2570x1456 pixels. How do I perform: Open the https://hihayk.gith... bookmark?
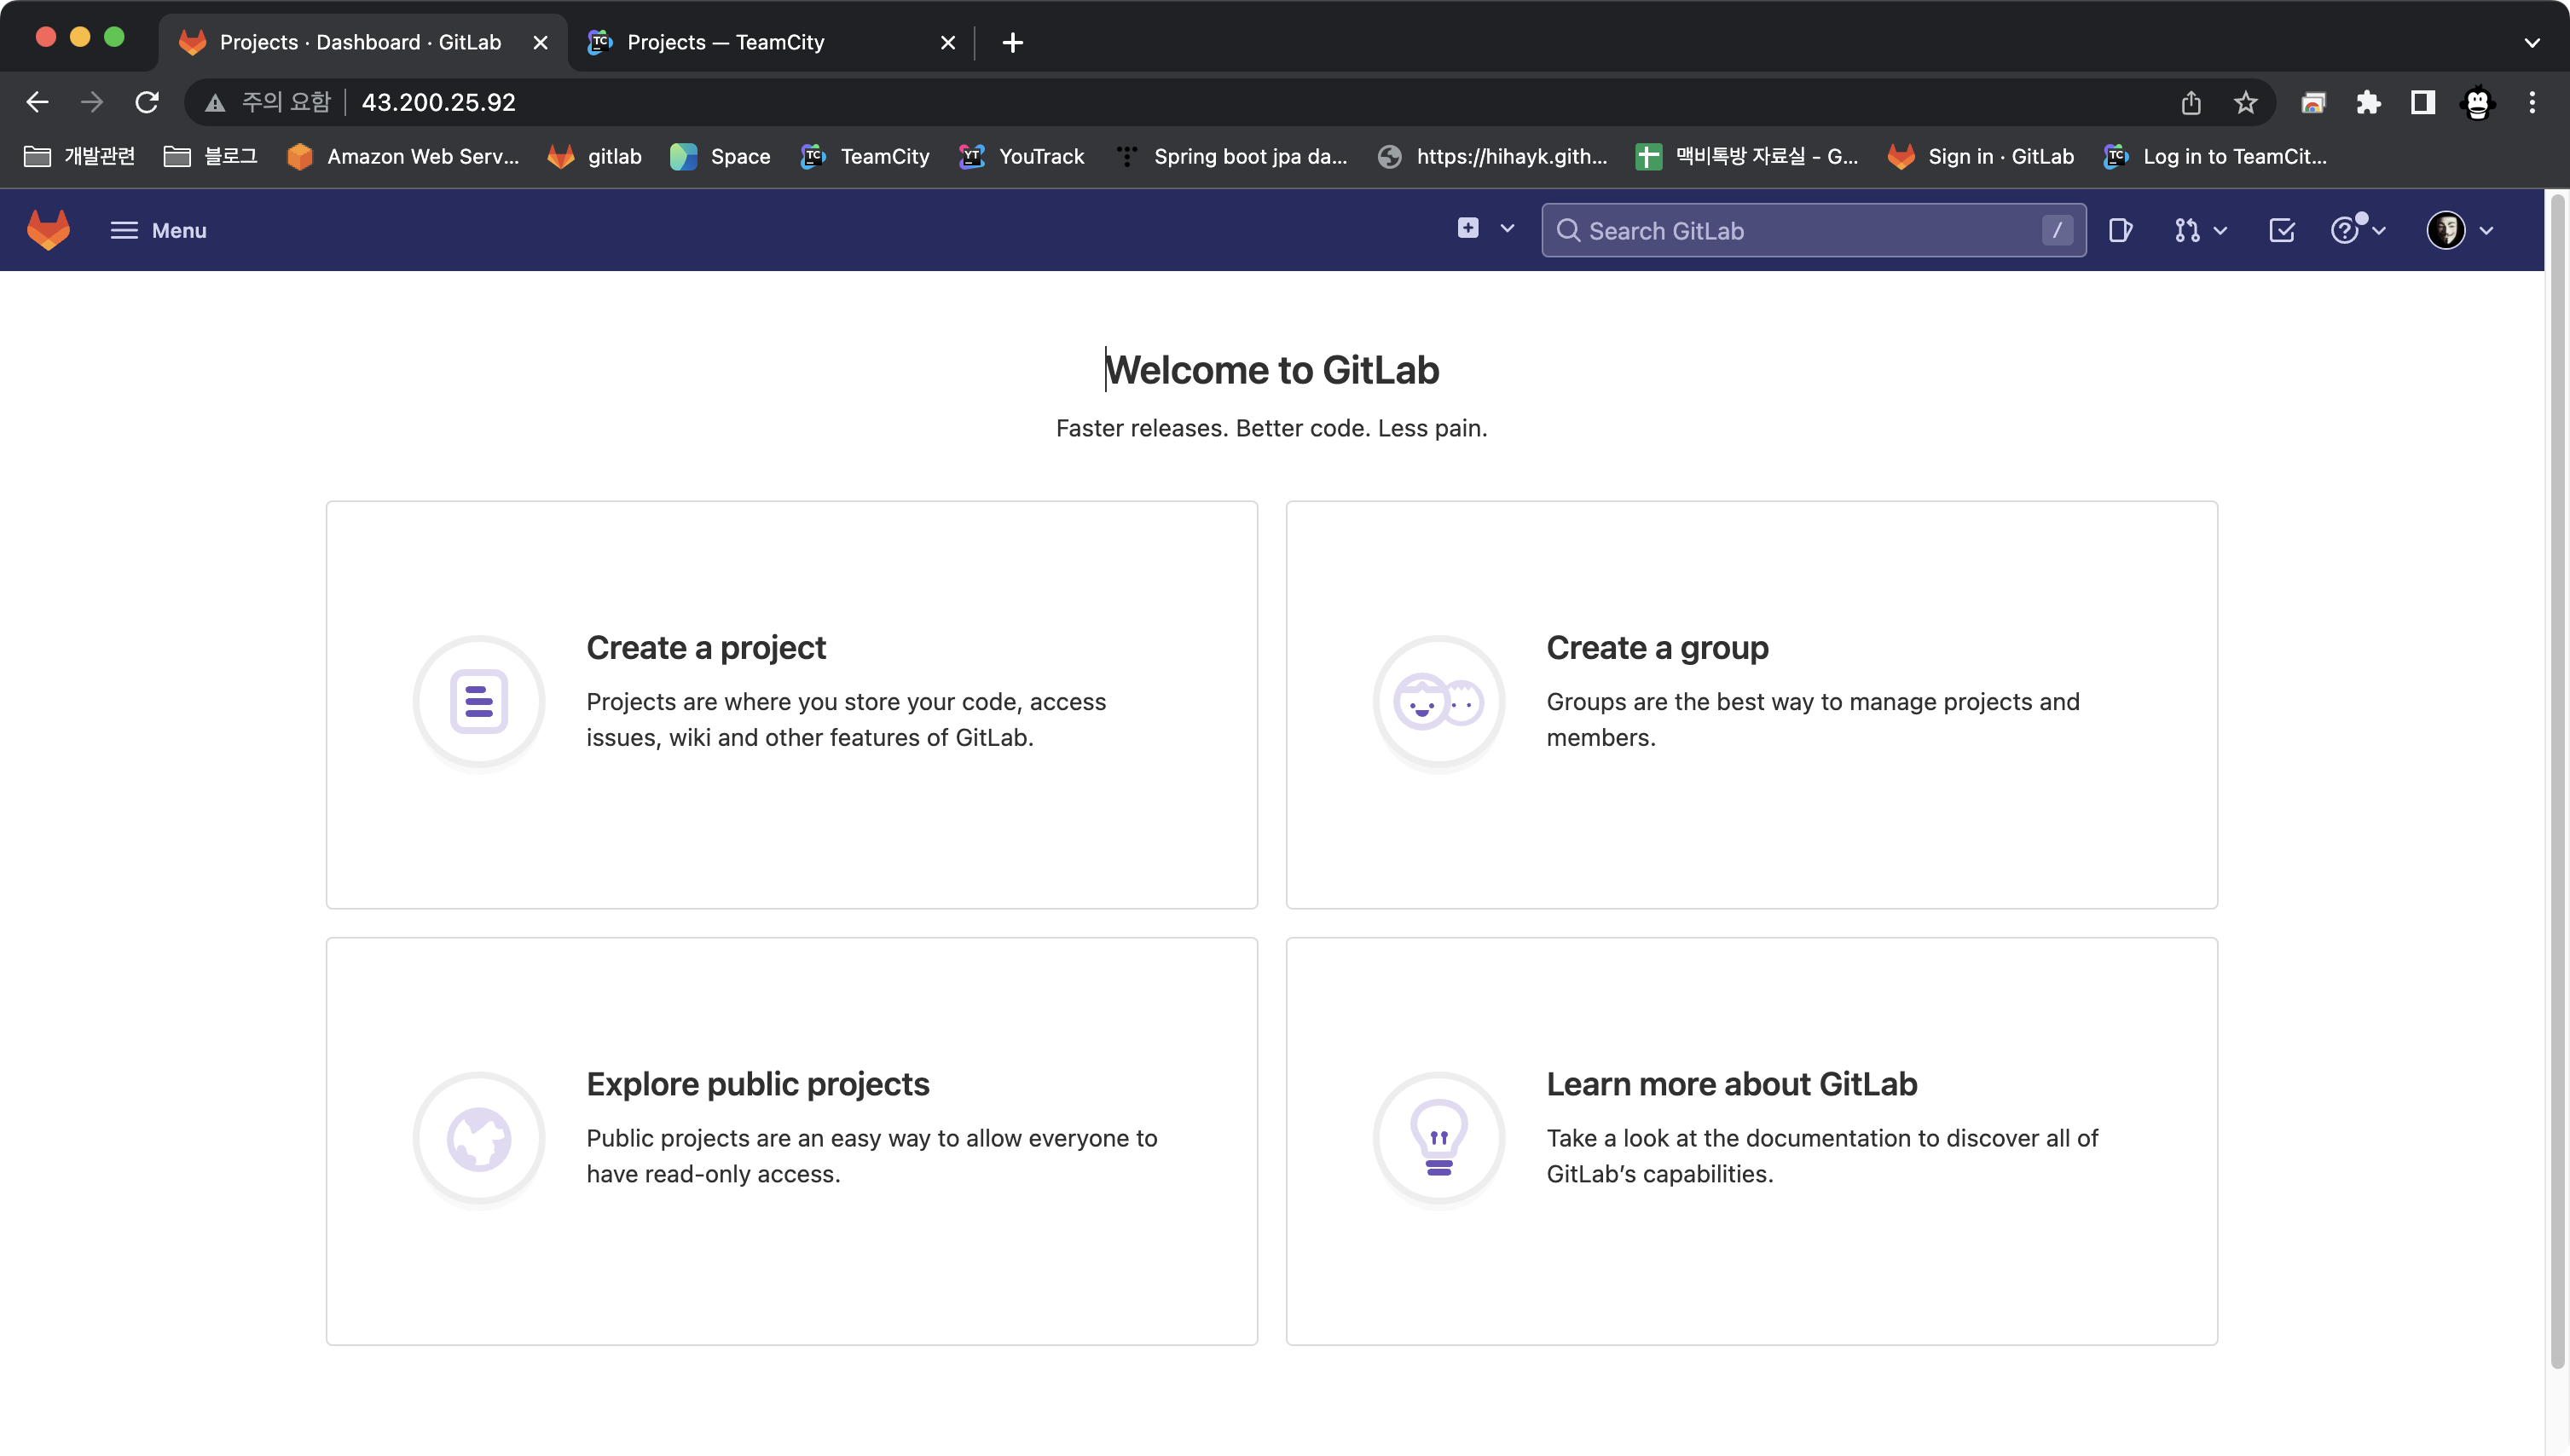[x=1492, y=156]
